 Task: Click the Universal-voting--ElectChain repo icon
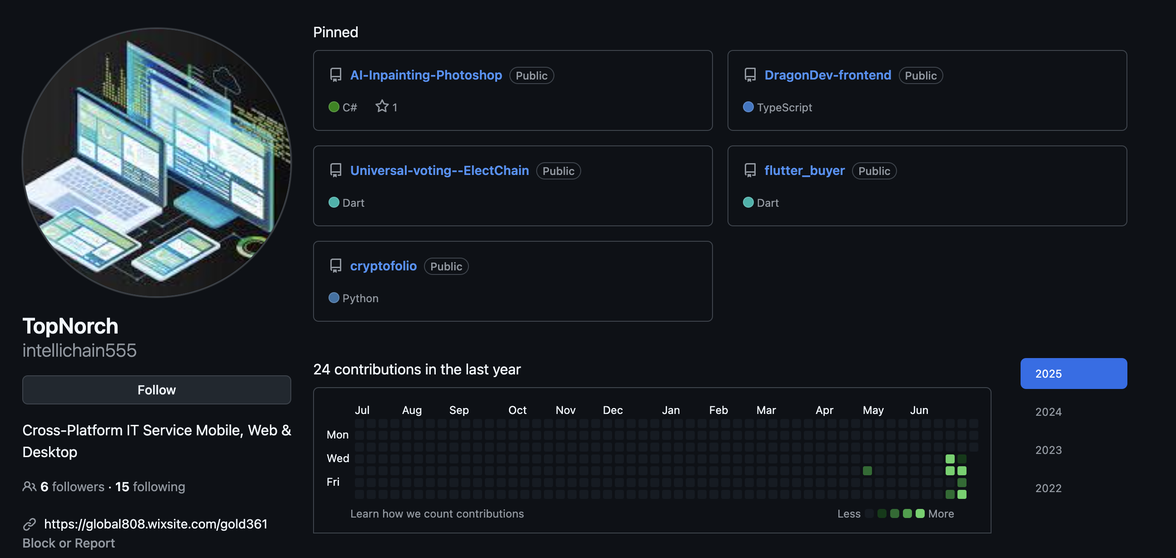pos(335,170)
